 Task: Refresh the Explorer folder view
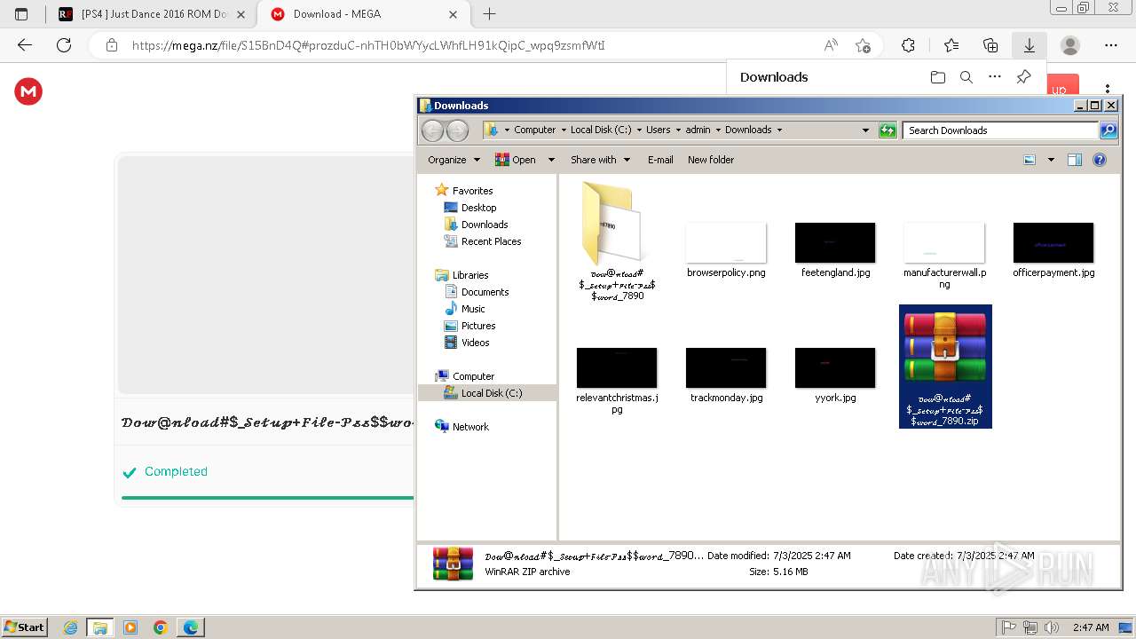[887, 130]
